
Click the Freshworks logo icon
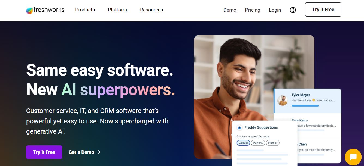click(29, 11)
